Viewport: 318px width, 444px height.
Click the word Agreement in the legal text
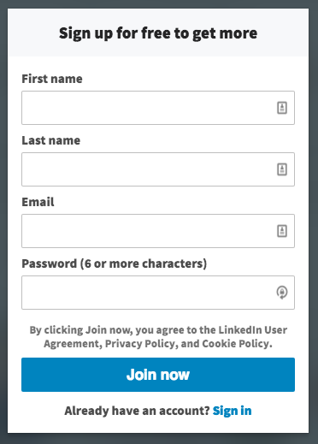coord(71,344)
